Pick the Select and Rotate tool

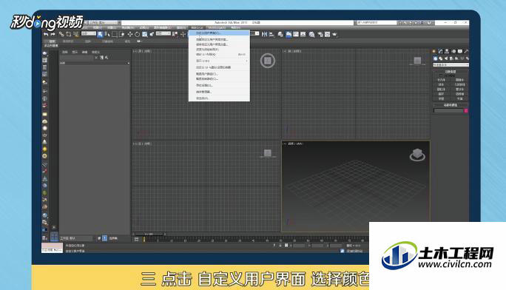click(137, 34)
